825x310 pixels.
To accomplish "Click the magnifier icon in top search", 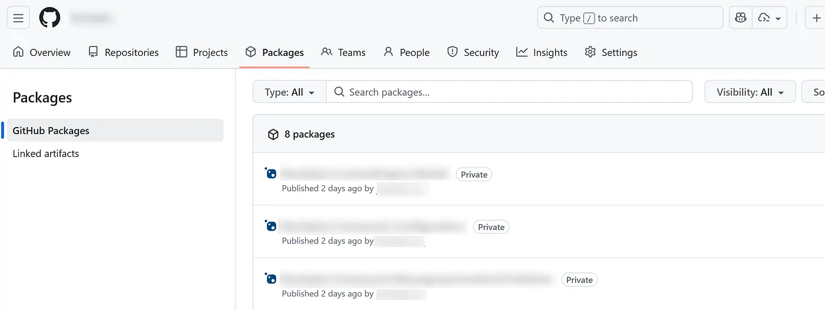I will pyautogui.click(x=549, y=18).
